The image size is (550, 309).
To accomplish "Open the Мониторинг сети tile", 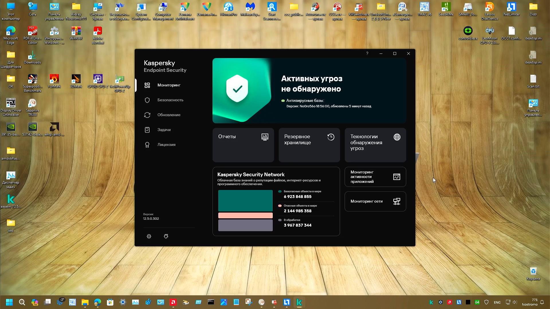I will (375, 201).
